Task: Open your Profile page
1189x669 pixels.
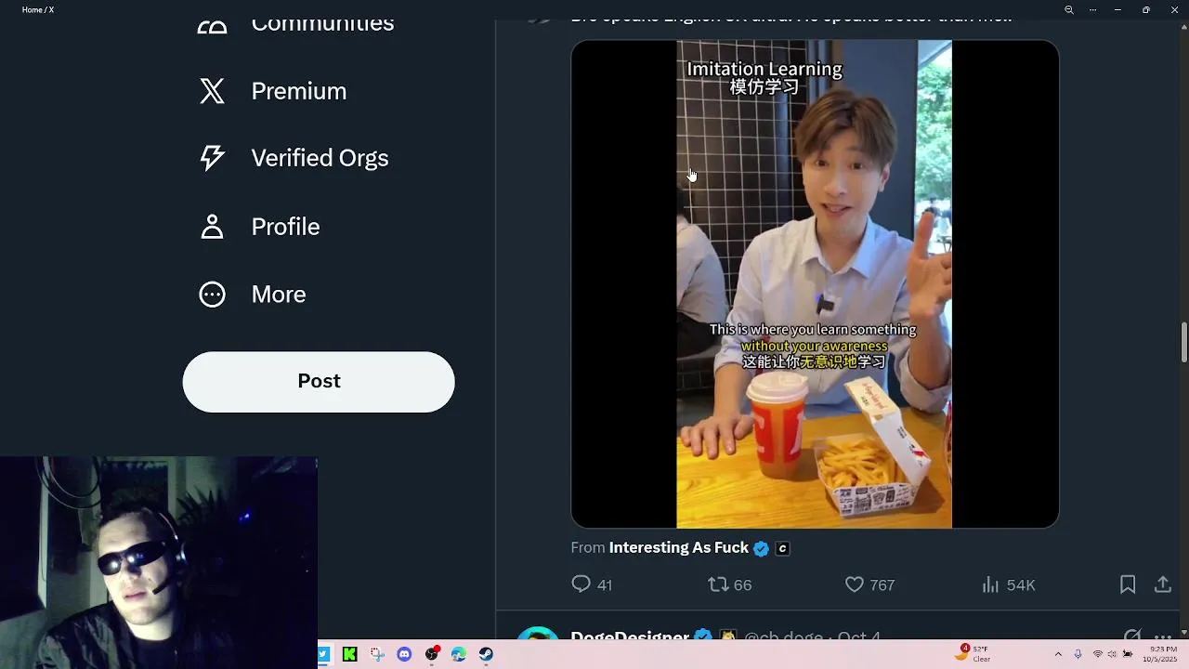Action: click(284, 227)
